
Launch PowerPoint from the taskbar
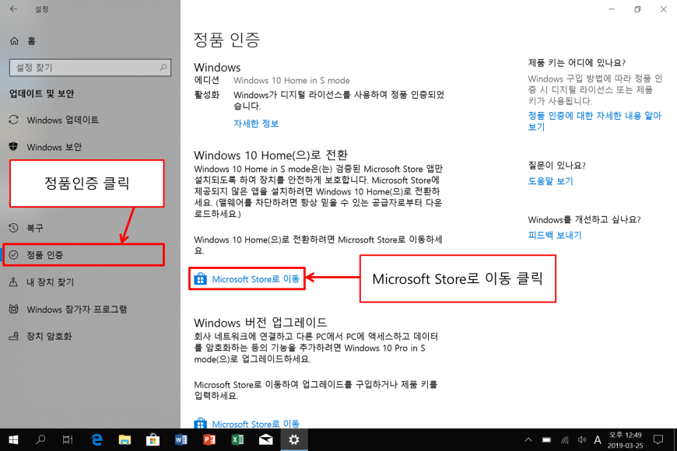[x=209, y=440]
